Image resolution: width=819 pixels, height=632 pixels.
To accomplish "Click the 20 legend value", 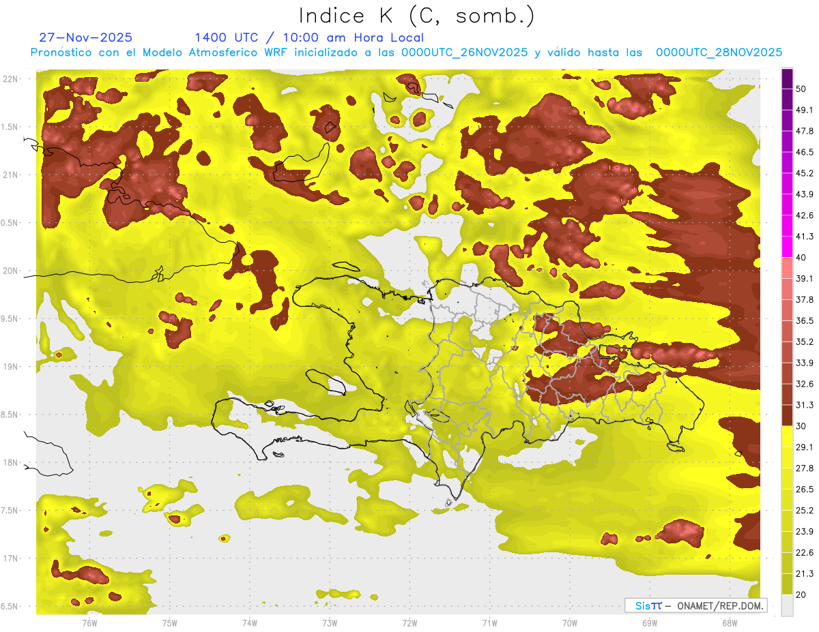I will [x=801, y=595].
